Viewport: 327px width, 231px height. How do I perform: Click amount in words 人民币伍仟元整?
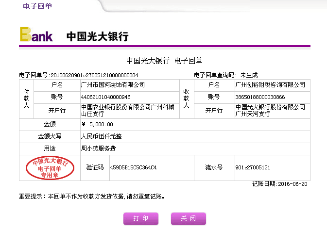pyautogui.click(x=102, y=136)
